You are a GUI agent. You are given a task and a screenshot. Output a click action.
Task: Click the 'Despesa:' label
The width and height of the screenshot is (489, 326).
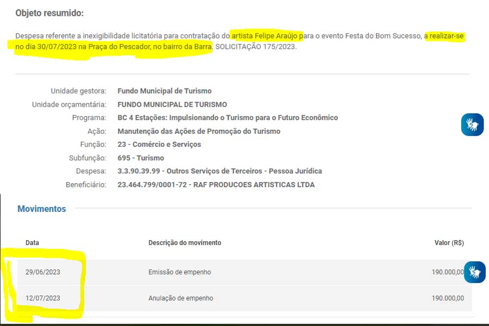pos(91,171)
